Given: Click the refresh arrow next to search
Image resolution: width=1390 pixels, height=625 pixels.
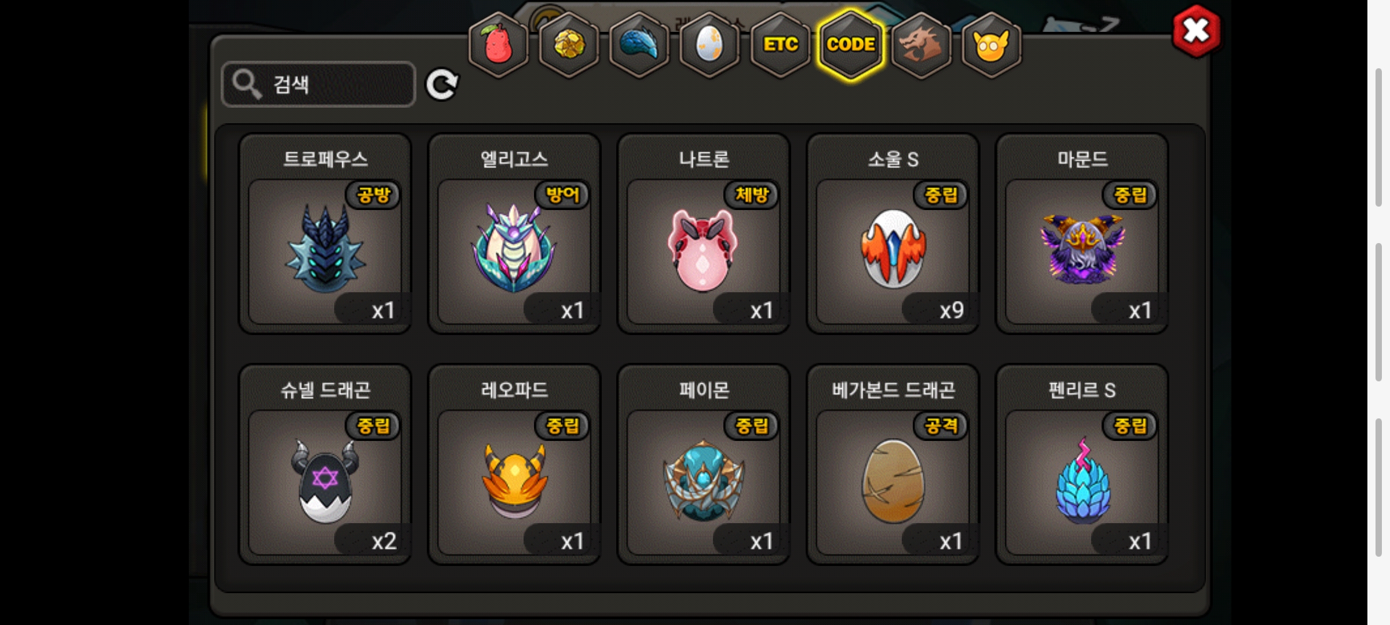Looking at the screenshot, I should pyautogui.click(x=442, y=85).
